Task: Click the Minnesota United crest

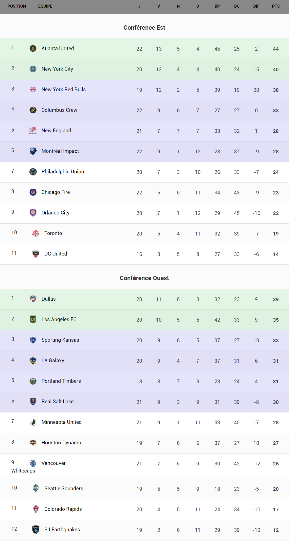Action: [33, 422]
